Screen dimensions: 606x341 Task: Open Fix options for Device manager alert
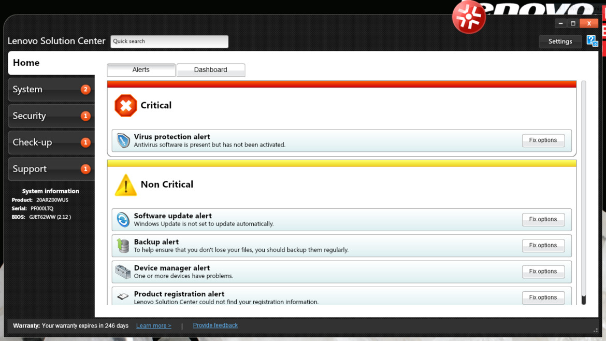543,272
